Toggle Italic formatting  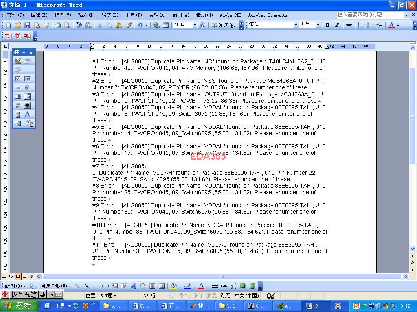(337, 25)
